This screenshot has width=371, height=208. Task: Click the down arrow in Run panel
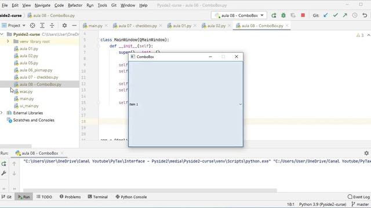tap(14, 173)
